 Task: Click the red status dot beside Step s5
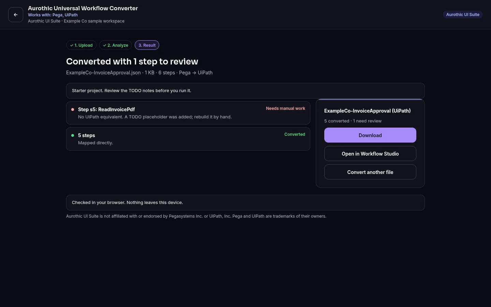pos(73,109)
